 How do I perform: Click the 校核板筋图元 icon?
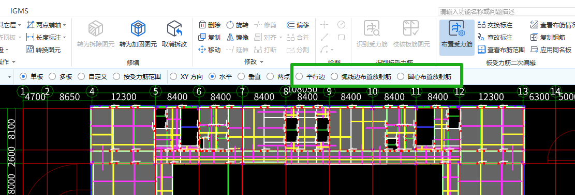(x=411, y=29)
